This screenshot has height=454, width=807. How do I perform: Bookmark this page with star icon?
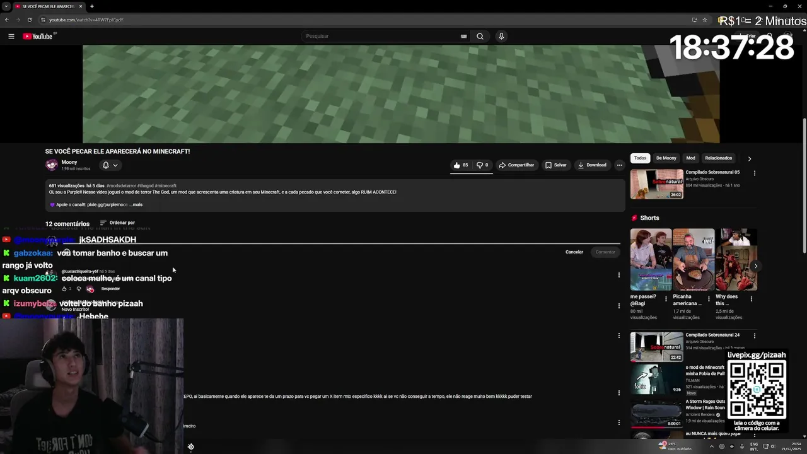tap(705, 20)
